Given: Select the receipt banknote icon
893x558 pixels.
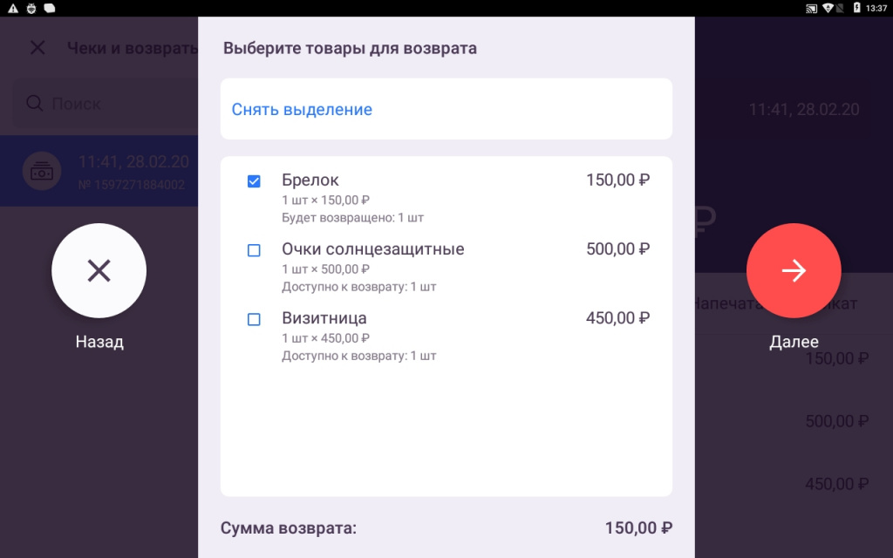Looking at the screenshot, I should [41, 171].
